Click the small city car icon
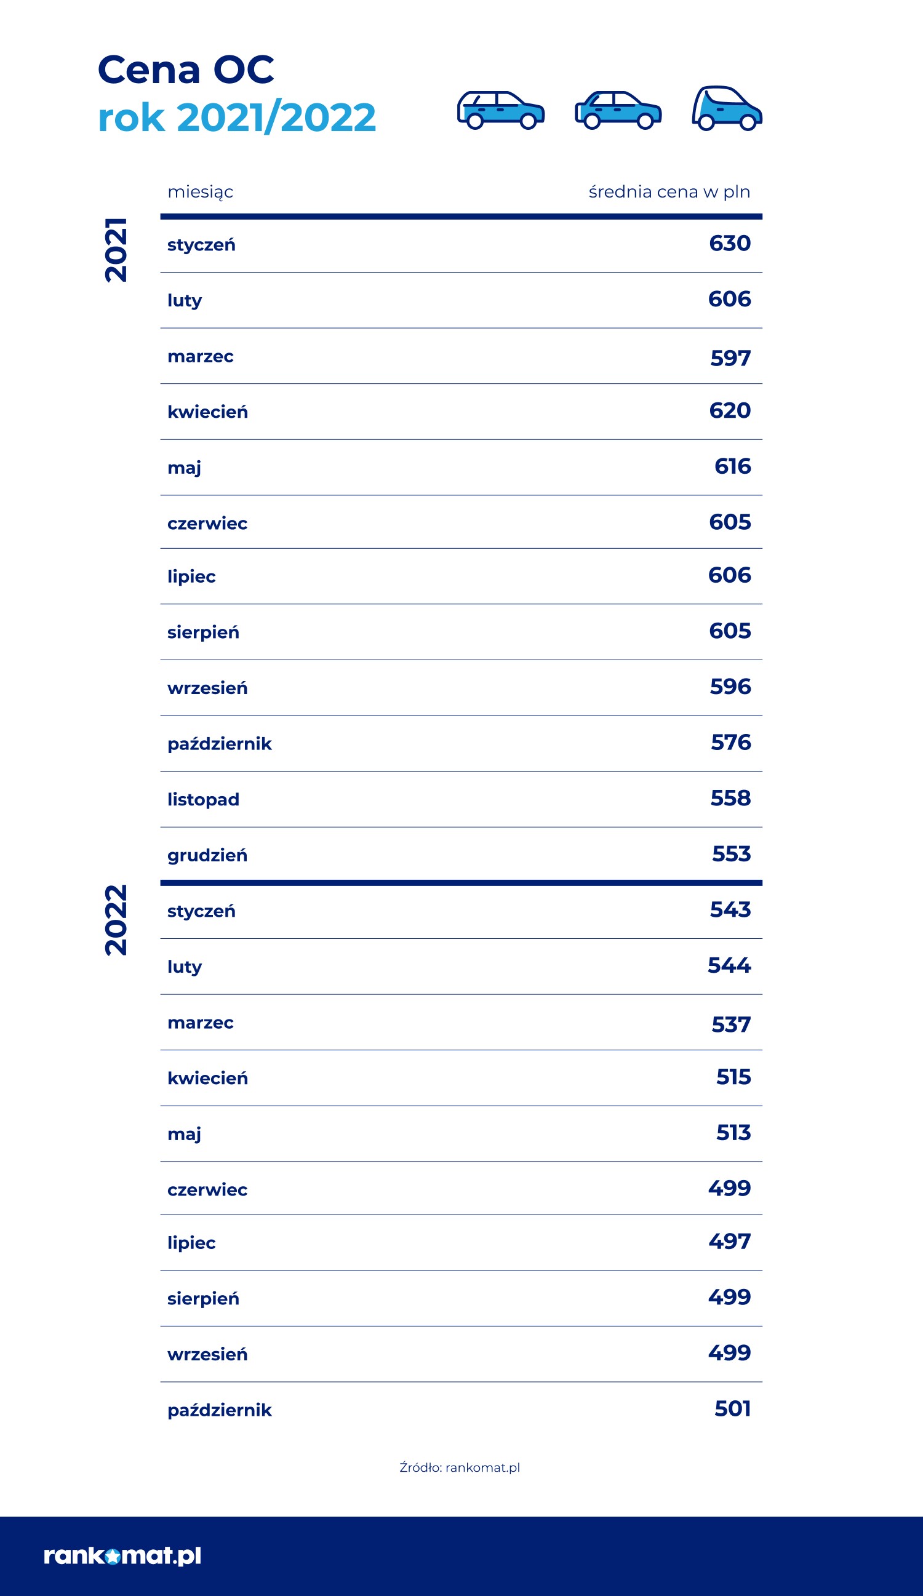923x1596 pixels. pyautogui.click(x=727, y=108)
